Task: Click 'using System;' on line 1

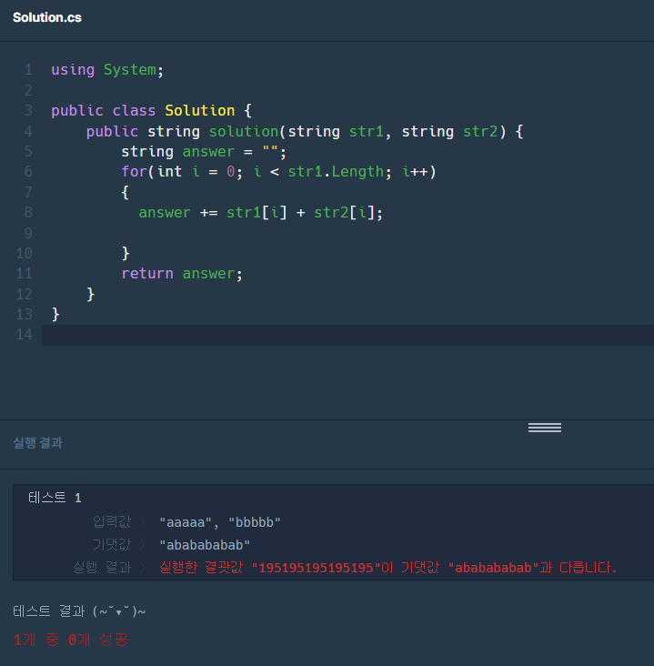Action: (107, 70)
